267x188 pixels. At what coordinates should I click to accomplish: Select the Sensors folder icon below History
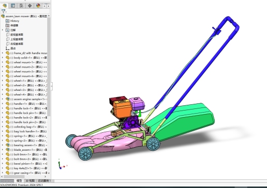point(7,25)
